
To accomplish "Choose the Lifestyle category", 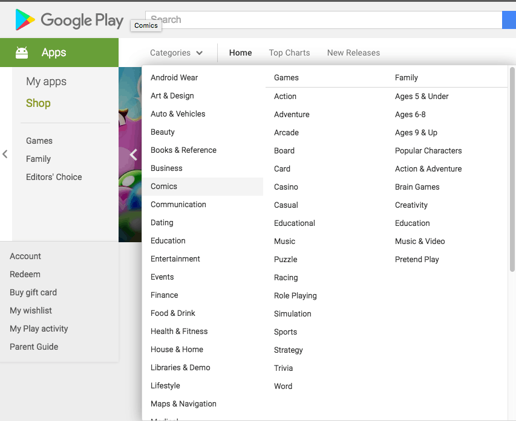I will coord(165,385).
